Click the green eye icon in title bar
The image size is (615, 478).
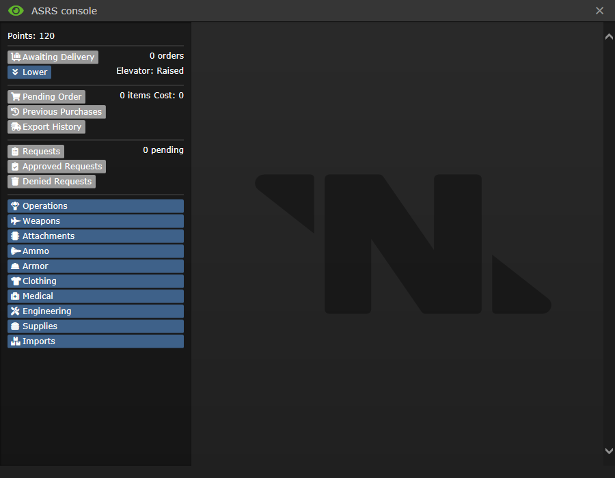16,10
